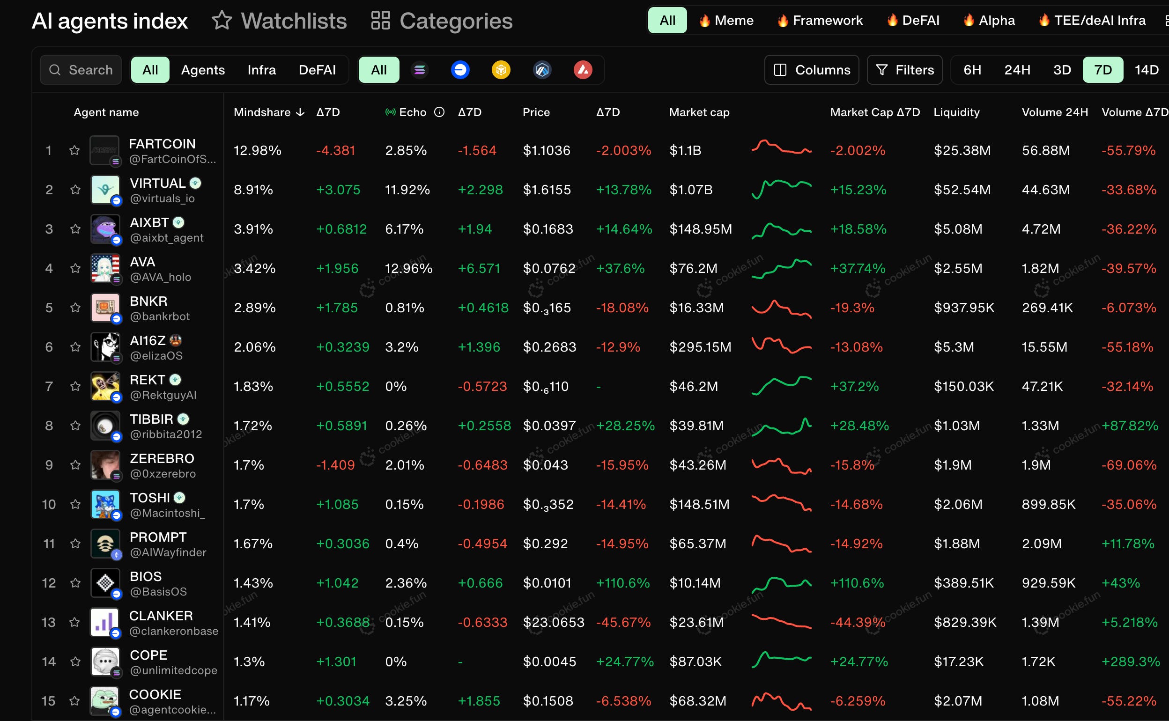This screenshot has height=721, width=1169.
Task: Open the Columns selector
Action: click(811, 70)
